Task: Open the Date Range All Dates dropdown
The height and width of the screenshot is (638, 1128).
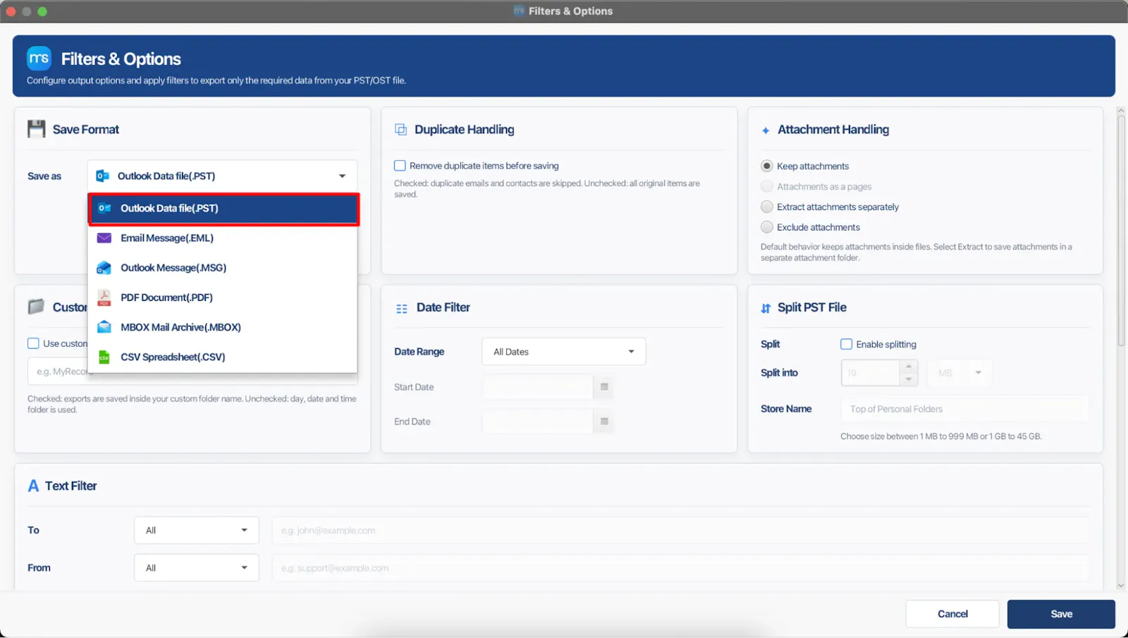Action: [564, 352]
